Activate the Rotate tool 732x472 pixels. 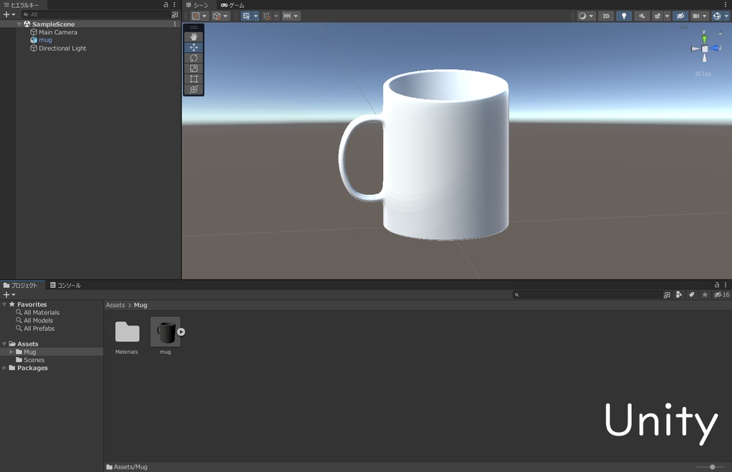pos(193,58)
